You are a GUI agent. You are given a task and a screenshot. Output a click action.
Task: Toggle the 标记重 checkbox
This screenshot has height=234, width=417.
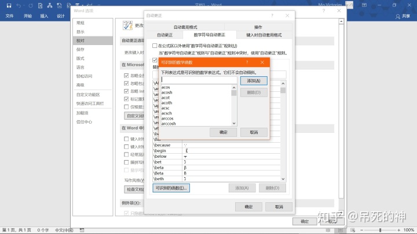pyautogui.click(x=126, y=99)
